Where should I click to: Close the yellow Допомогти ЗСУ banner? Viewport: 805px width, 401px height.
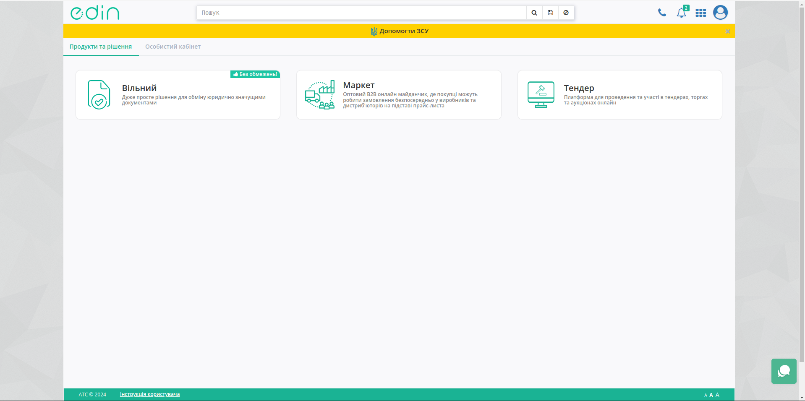[728, 31]
